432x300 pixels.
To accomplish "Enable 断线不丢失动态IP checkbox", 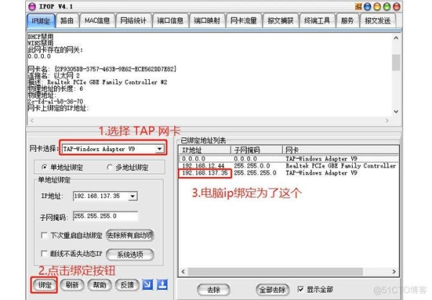I will (44, 253).
